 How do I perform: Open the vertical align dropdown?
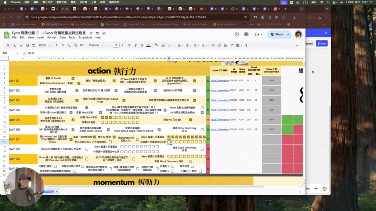[188, 45]
